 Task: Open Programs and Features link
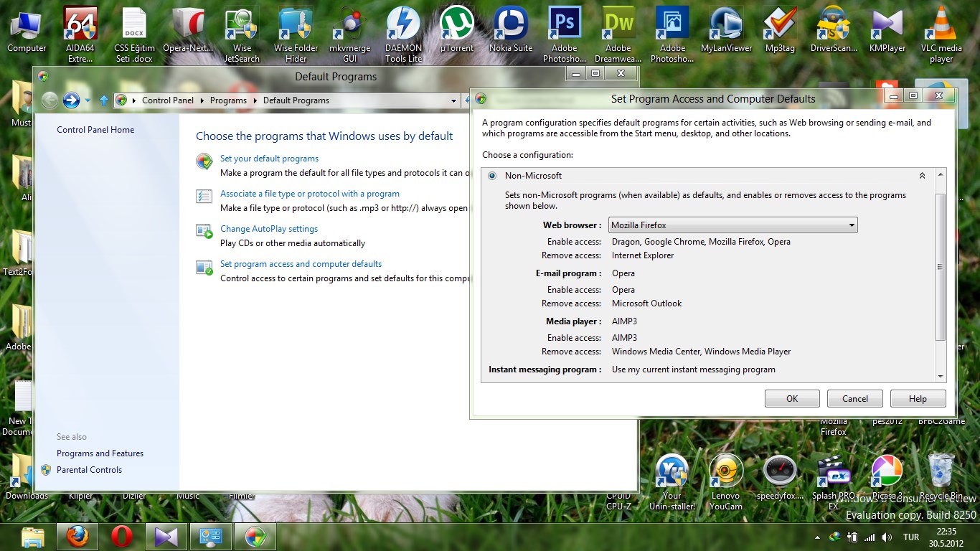[100, 453]
